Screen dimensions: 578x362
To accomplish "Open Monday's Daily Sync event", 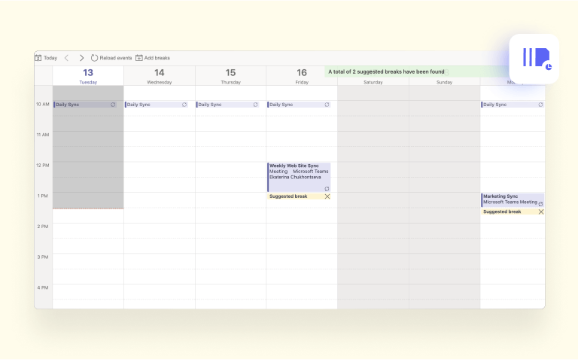I will pos(513,105).
